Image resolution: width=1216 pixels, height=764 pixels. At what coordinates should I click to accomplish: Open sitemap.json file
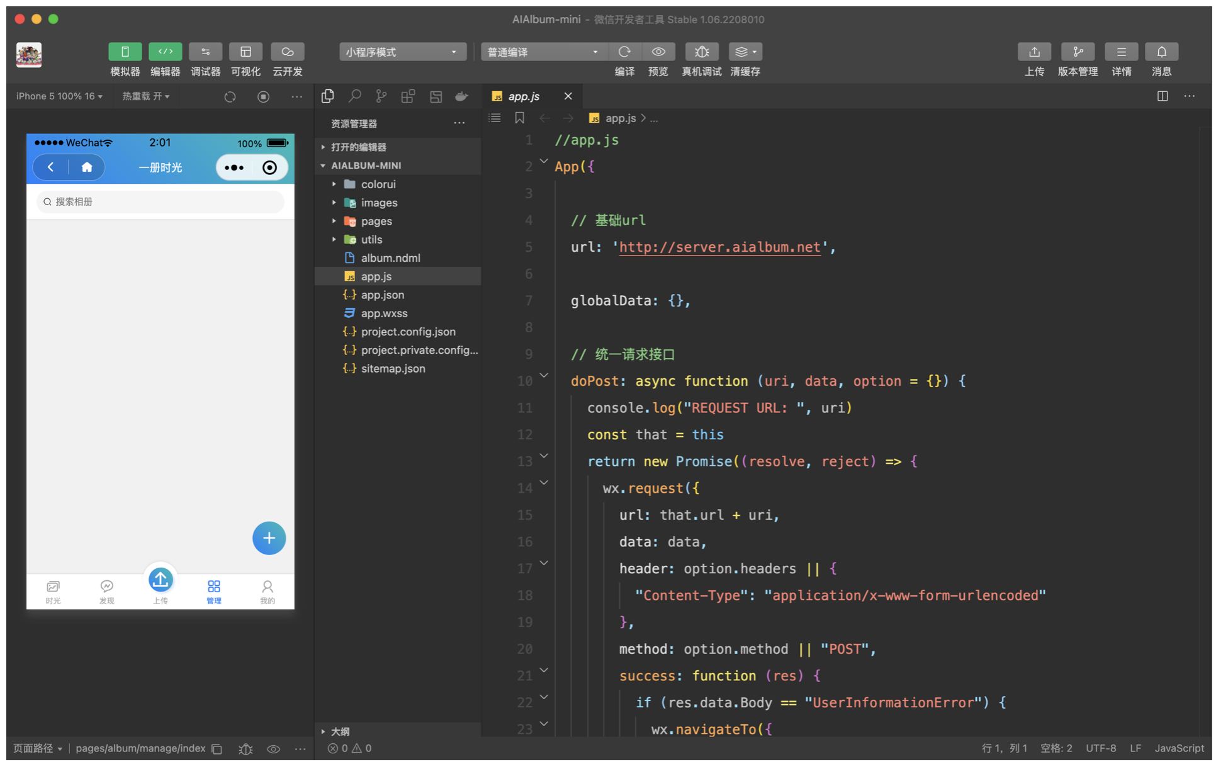pos(398,369)
